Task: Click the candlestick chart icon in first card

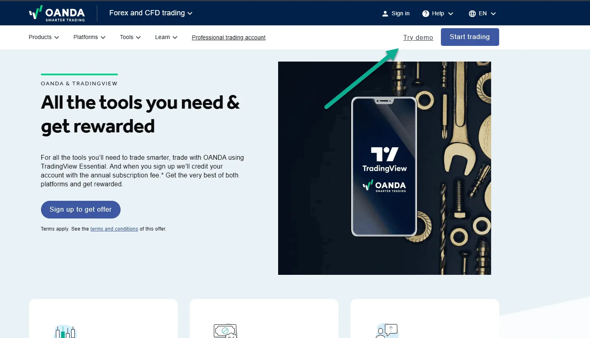Action: tap(65, 331)
